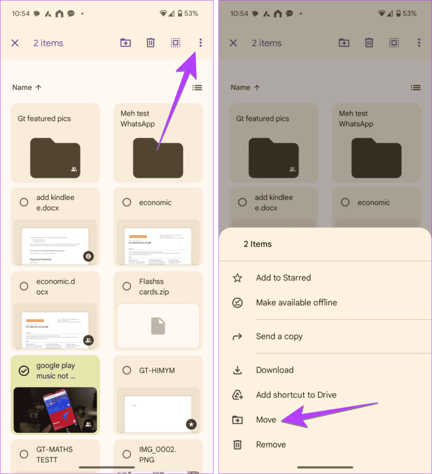Select GT-MATHS TESTT circle
The image size is (432, 474).
(x=24, y=454)
